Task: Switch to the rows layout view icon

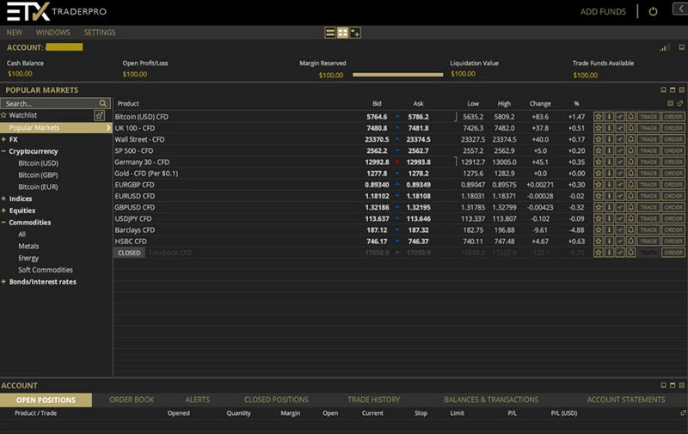Action: click(330, 33)
